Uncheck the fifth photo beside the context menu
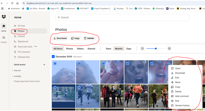The image size is (205, 111). coord(152,64)
